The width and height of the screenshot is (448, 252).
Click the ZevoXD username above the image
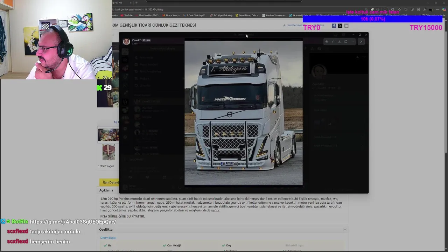136,40
